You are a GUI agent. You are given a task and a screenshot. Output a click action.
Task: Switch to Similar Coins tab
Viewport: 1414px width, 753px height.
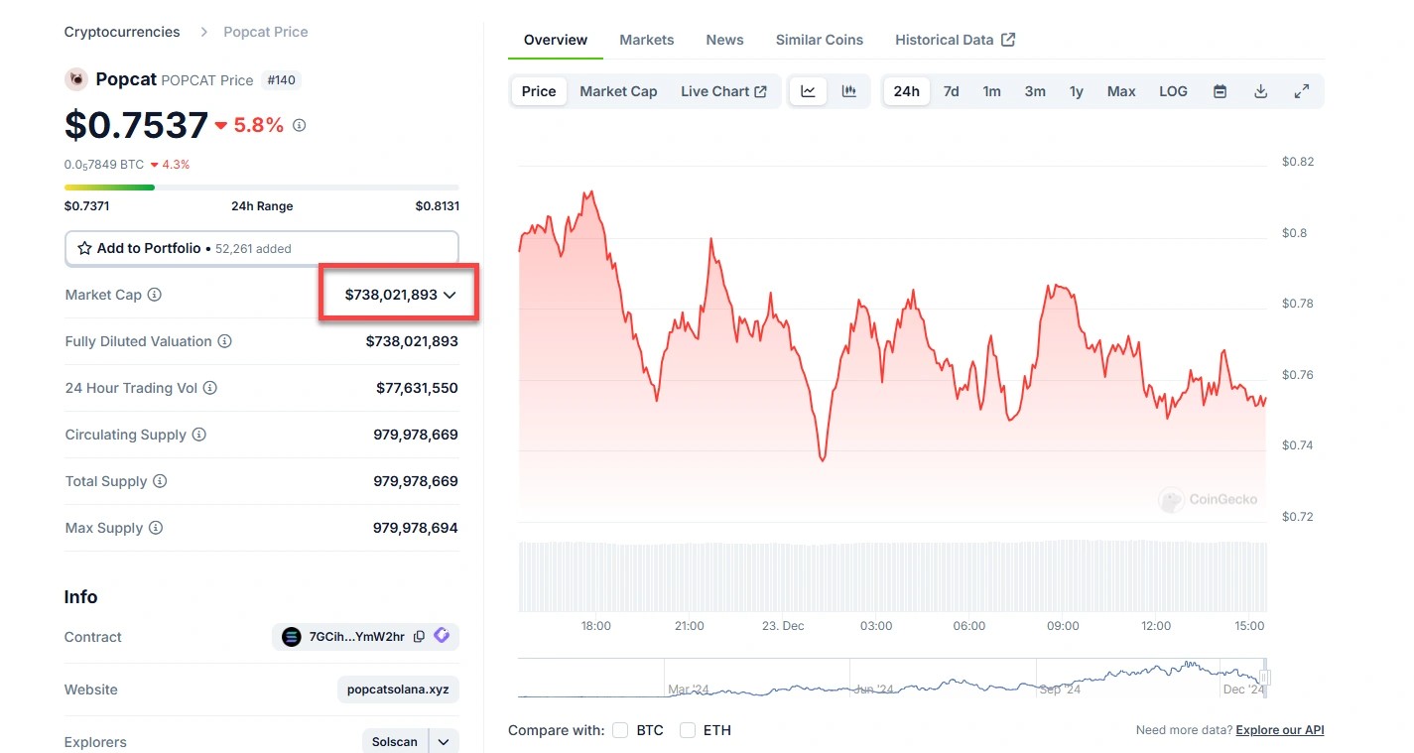pos(819,40)
